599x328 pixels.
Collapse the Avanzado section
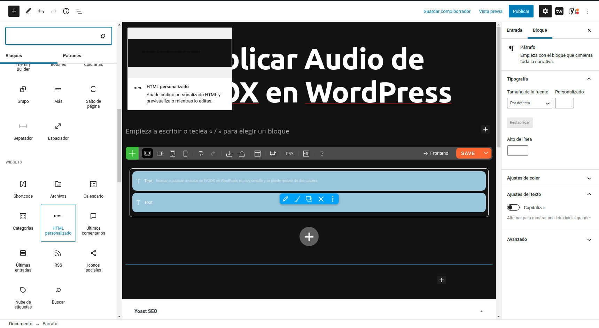point(550,239)
